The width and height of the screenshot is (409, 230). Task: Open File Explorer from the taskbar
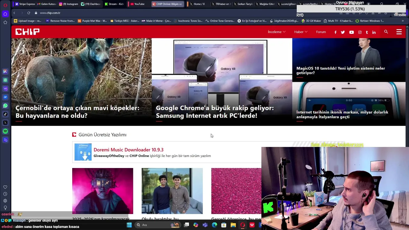(233, 225)
